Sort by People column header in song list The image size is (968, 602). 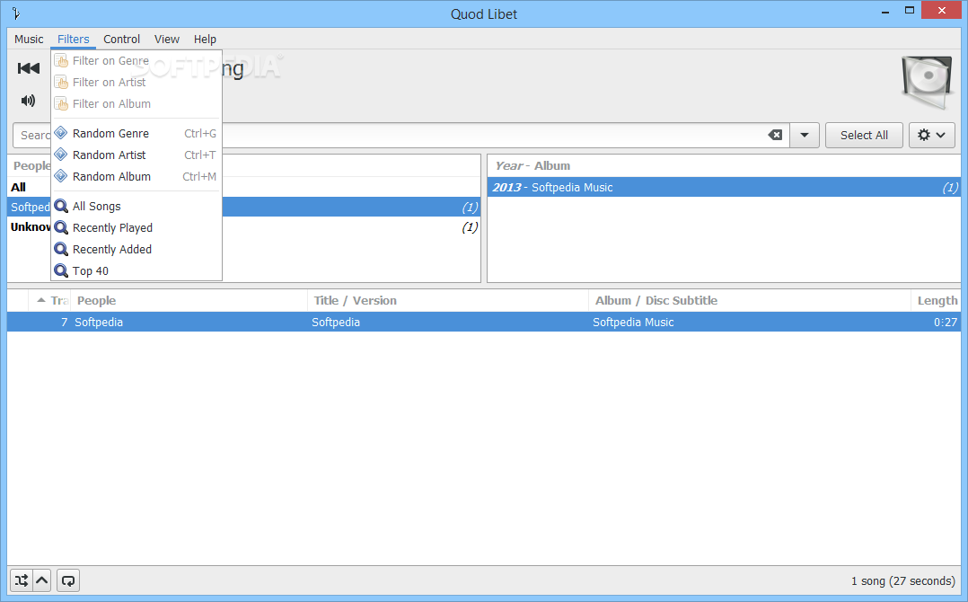189,301
